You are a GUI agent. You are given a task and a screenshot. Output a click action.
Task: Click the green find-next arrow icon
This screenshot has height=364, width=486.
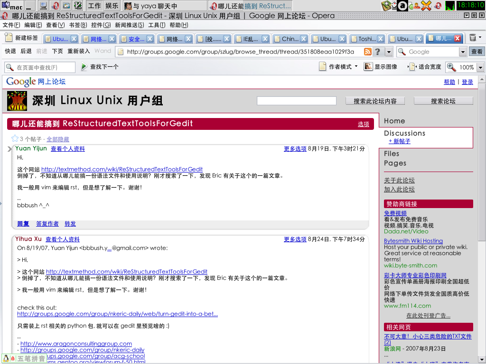click(x=84, y=66)
